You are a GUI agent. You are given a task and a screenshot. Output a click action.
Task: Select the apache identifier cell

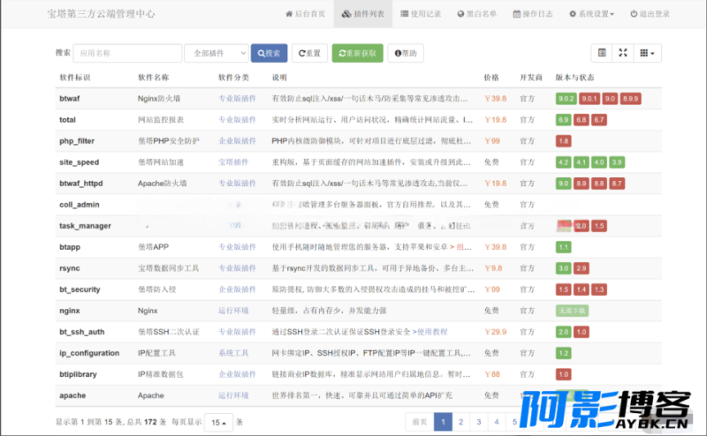click(x=72, y=395)
